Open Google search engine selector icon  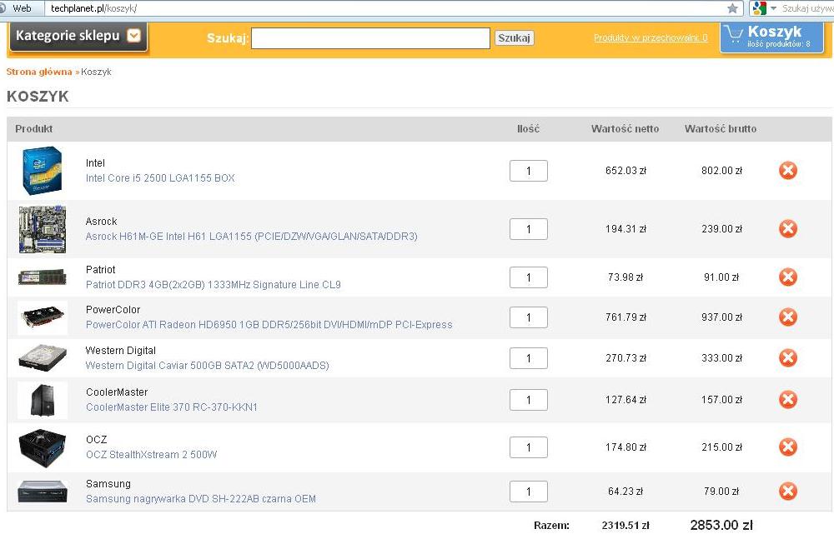click(760, 8)
